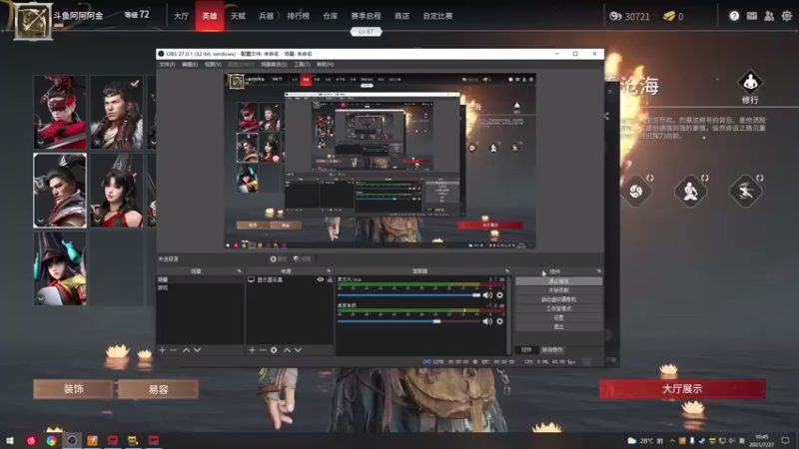799x449 pixels.
Task: Open the game mail envelope icon
Action: pyautogui.click(x=752, y=16)
